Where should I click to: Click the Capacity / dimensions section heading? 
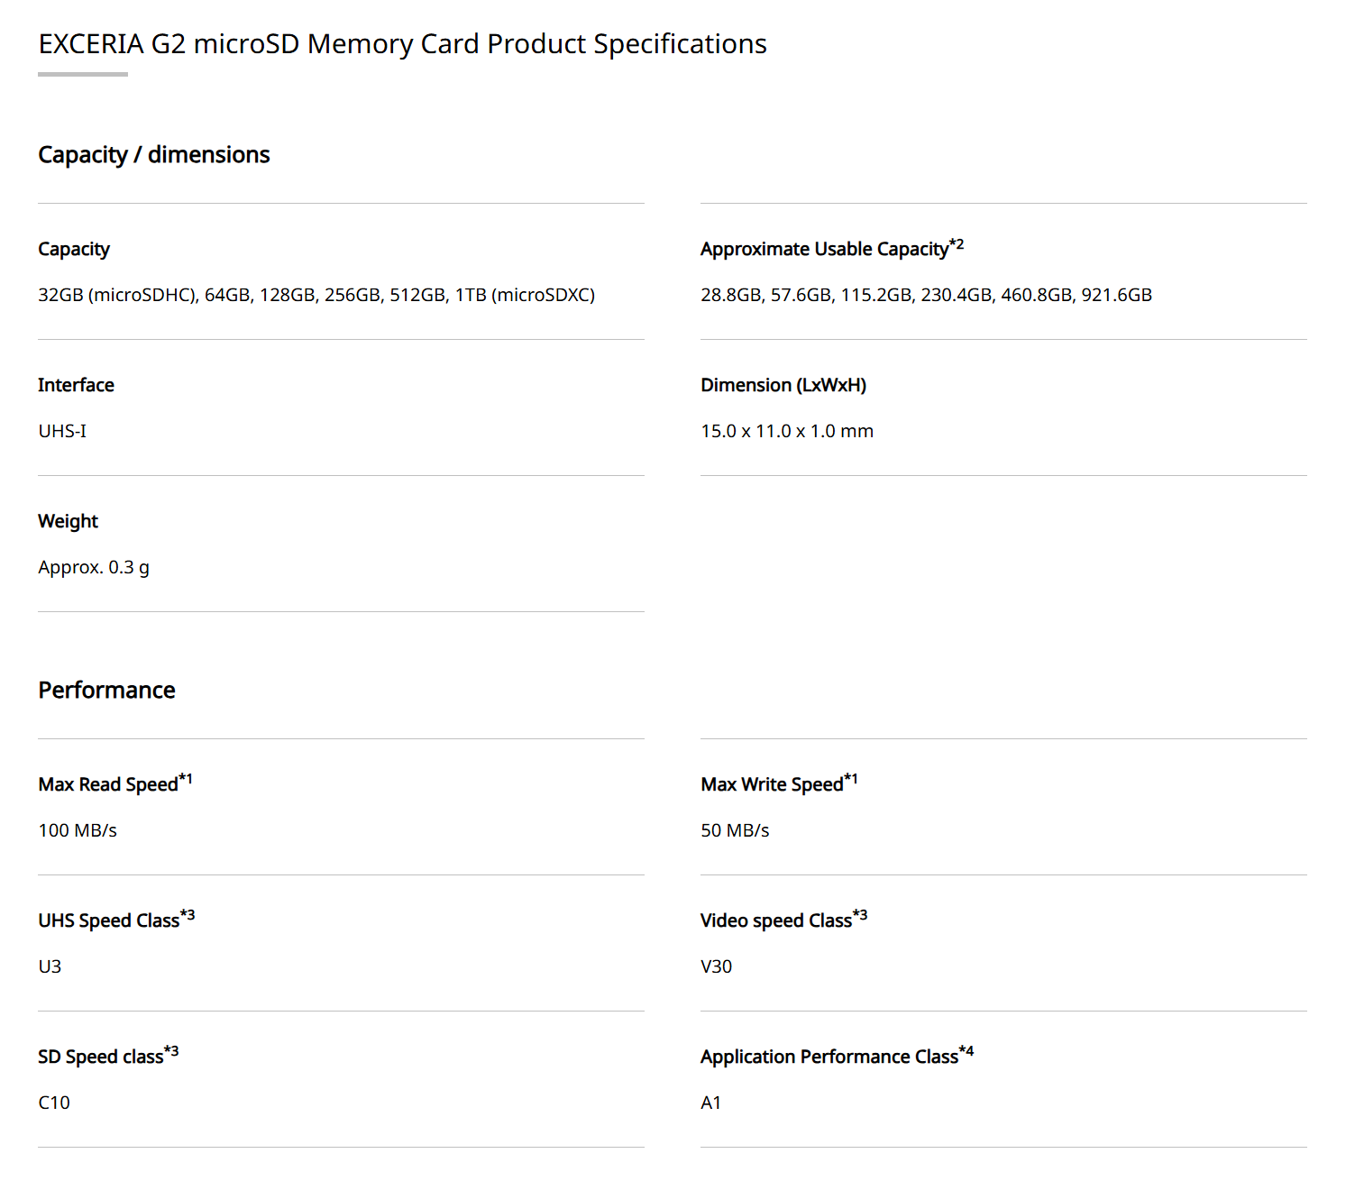coord(154,155)
